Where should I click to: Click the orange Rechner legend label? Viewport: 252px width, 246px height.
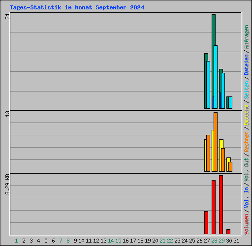(x=246, y=142)
